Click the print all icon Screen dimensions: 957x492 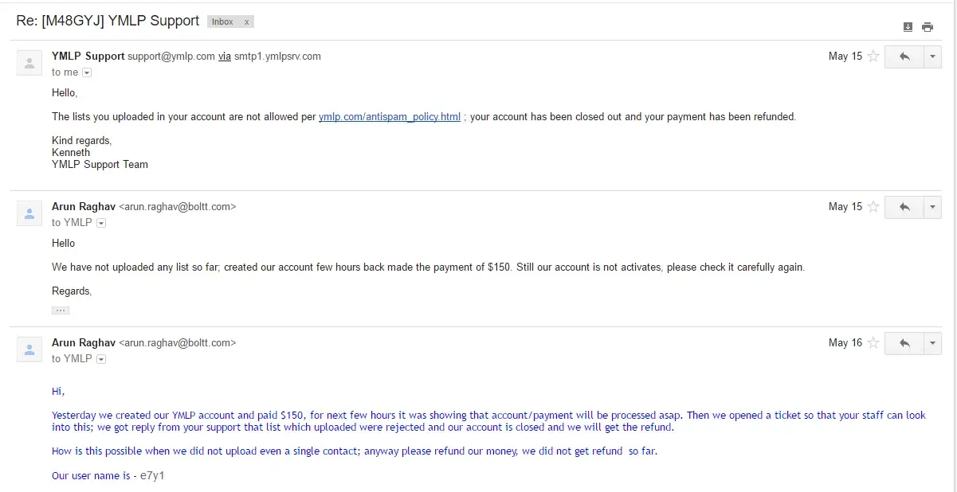928,27
